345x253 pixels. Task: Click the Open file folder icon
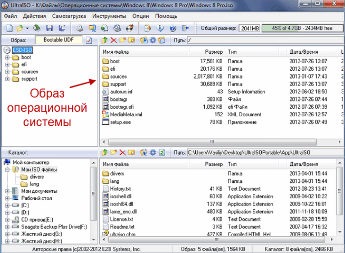[20, 28]
